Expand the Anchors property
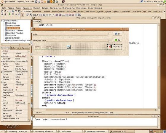This screenshot has width=166, height=133. [2, 56]
